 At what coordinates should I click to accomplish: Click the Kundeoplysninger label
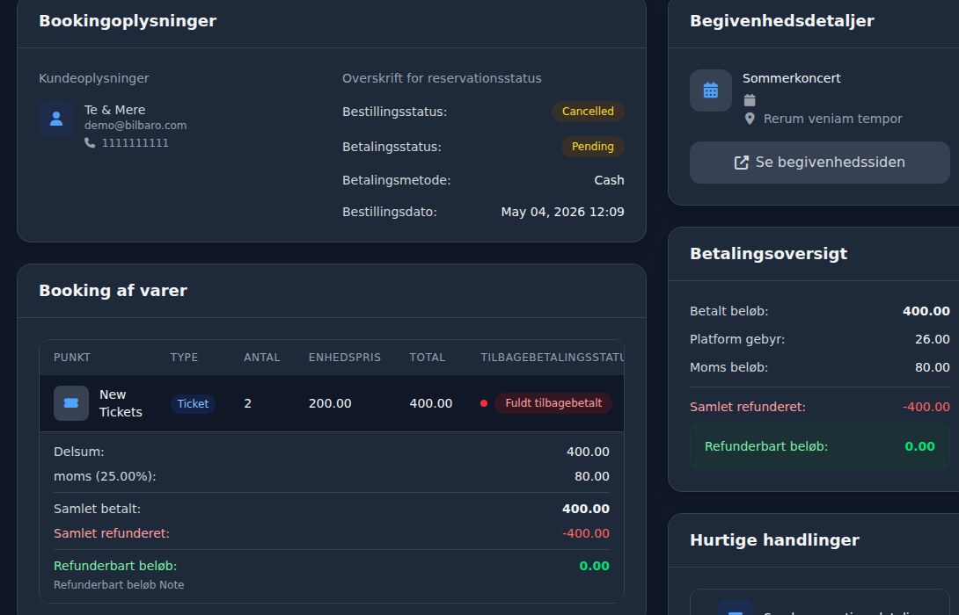pos(94,78)
